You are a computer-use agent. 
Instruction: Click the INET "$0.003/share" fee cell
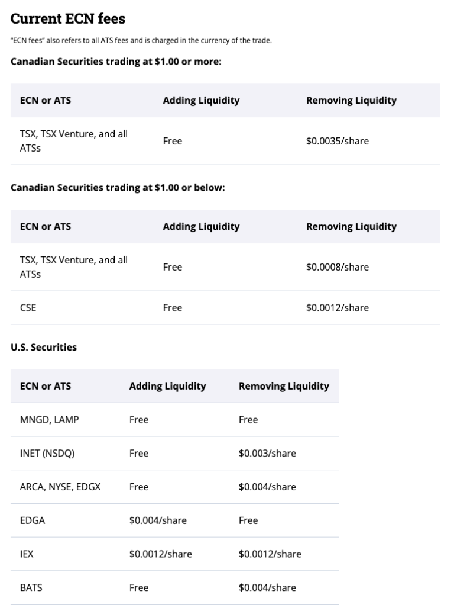pos(267,454)
